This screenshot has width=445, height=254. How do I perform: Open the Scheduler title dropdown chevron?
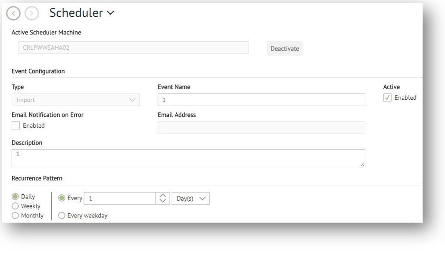pyautogui.click(x=110, y=13)
